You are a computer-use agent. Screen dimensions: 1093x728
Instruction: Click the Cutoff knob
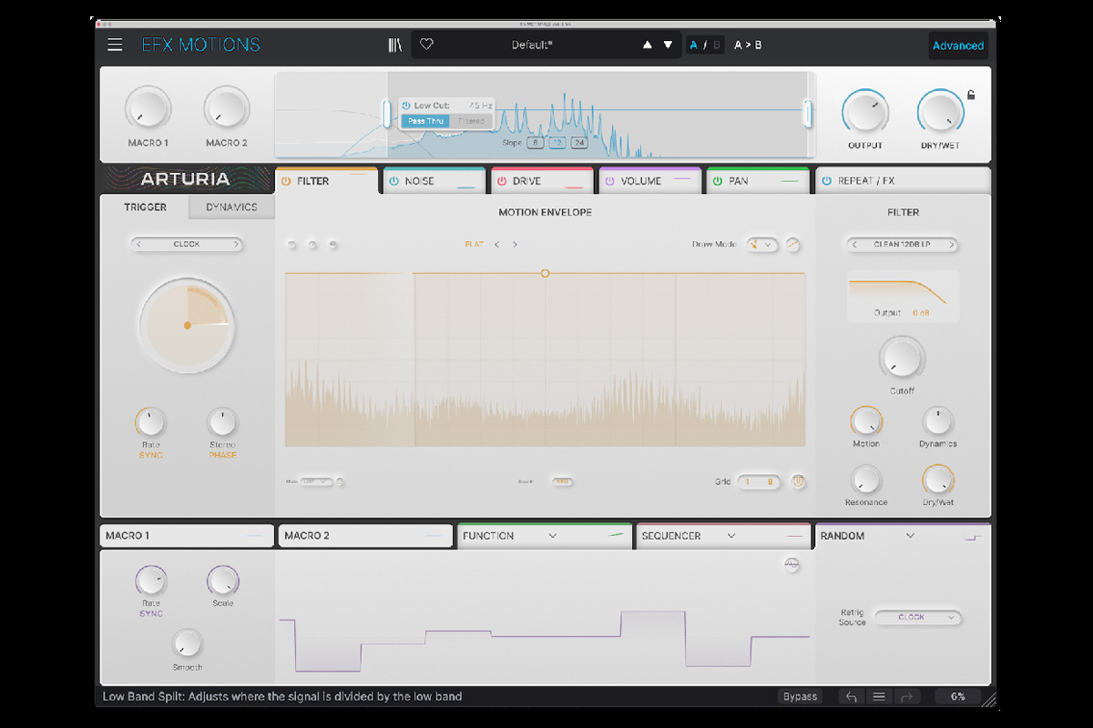tap(902, 359)
